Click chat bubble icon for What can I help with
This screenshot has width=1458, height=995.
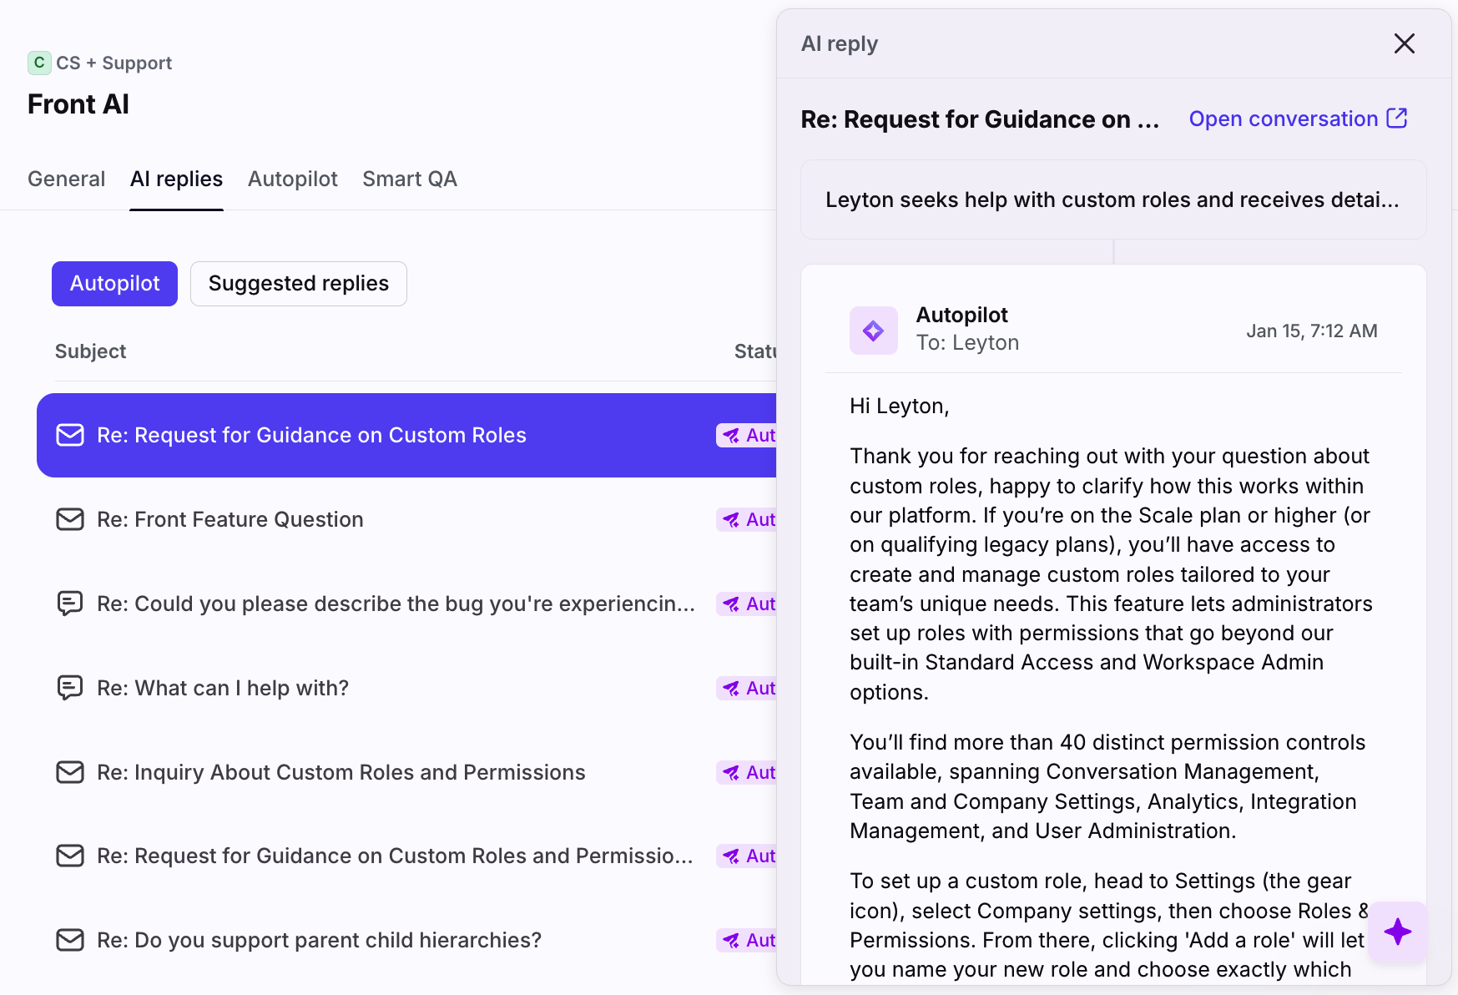(x=70, y=688)
